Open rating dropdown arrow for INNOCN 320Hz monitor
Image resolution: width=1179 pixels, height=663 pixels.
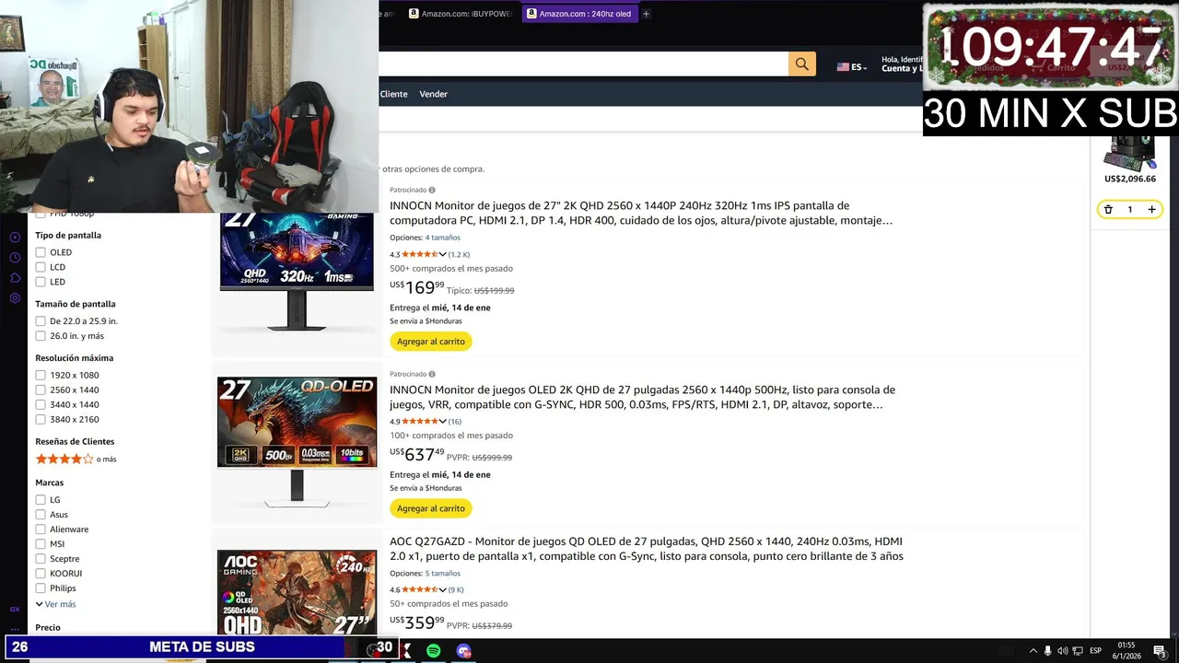click(443, 254)
